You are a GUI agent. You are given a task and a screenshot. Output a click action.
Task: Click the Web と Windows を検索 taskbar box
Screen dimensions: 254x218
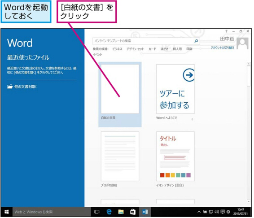pyautogui.click(x=52, y=212)
